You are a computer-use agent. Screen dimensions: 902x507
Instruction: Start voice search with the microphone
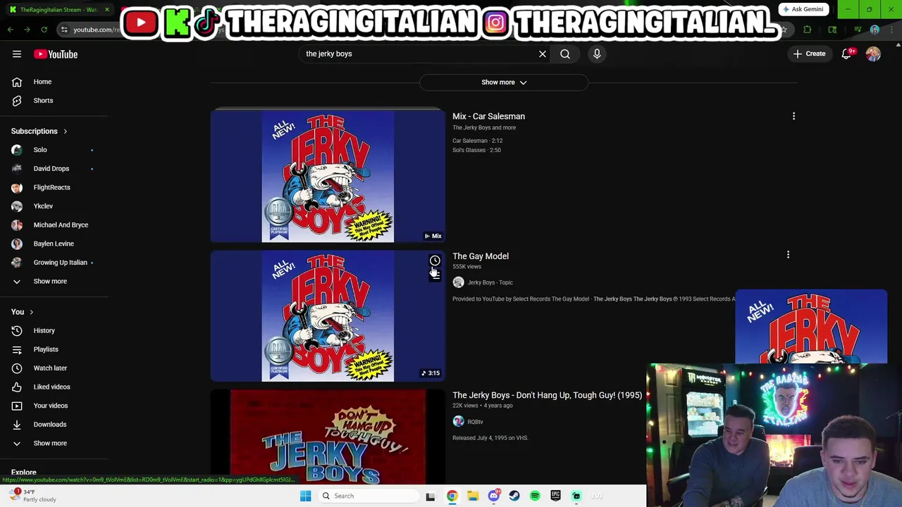(597, 54)
